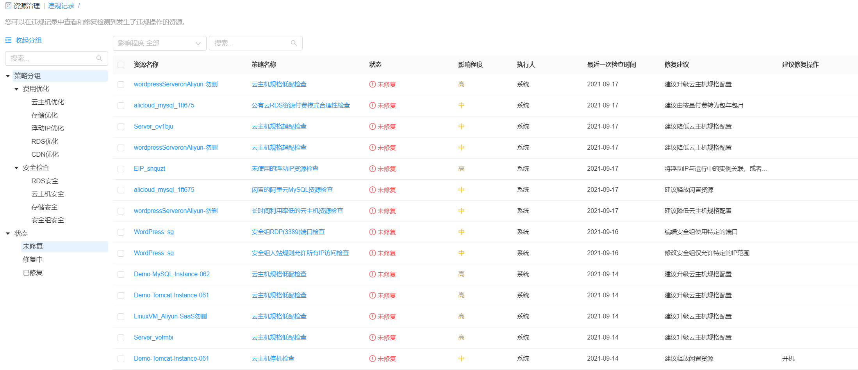This screenshot has width=858, height=370.
Task: Select 存储优化 in the tree
Action: tap(45, 115)
